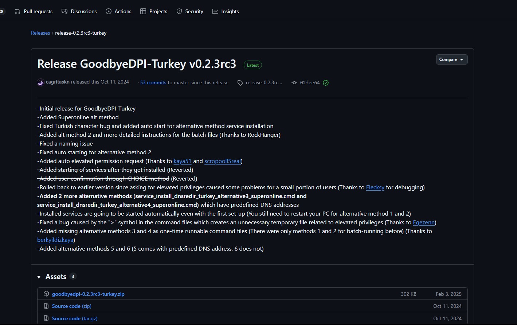Click the Actions play icon

109,11
